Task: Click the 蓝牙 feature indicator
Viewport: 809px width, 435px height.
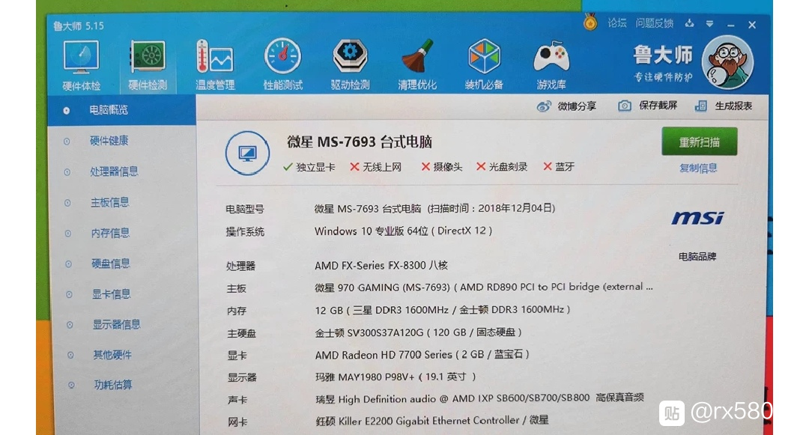Action: coord(559,166)
